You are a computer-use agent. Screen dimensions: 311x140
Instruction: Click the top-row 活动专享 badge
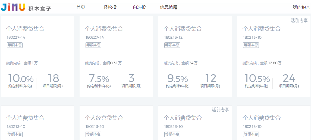point(299,20)
